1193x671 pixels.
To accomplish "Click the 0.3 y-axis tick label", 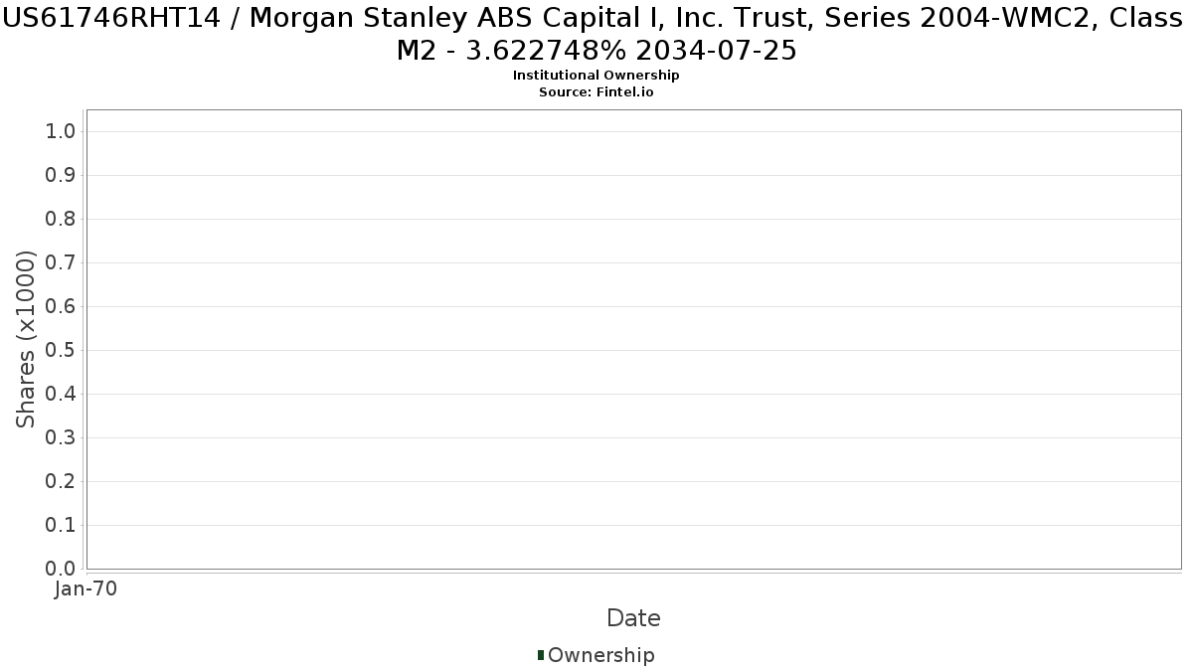I will pos(61,437).
